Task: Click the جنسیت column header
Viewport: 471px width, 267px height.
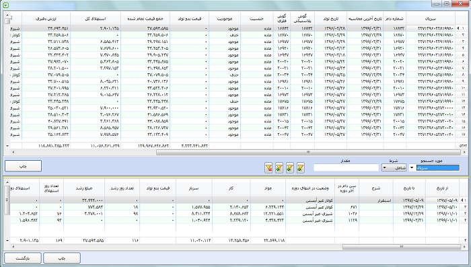Action: [x=256, y=19]
